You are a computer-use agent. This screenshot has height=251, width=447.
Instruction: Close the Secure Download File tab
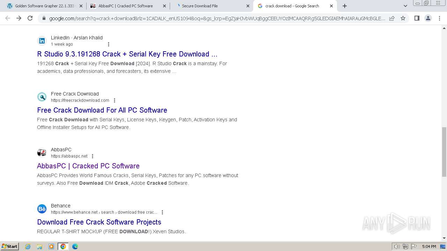point(248,6)
